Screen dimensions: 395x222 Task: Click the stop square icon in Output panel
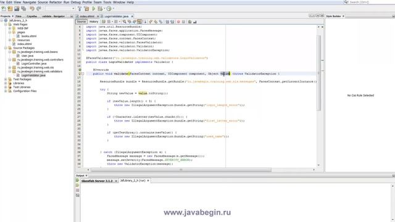pyautogui.click(x=77, y=191)
